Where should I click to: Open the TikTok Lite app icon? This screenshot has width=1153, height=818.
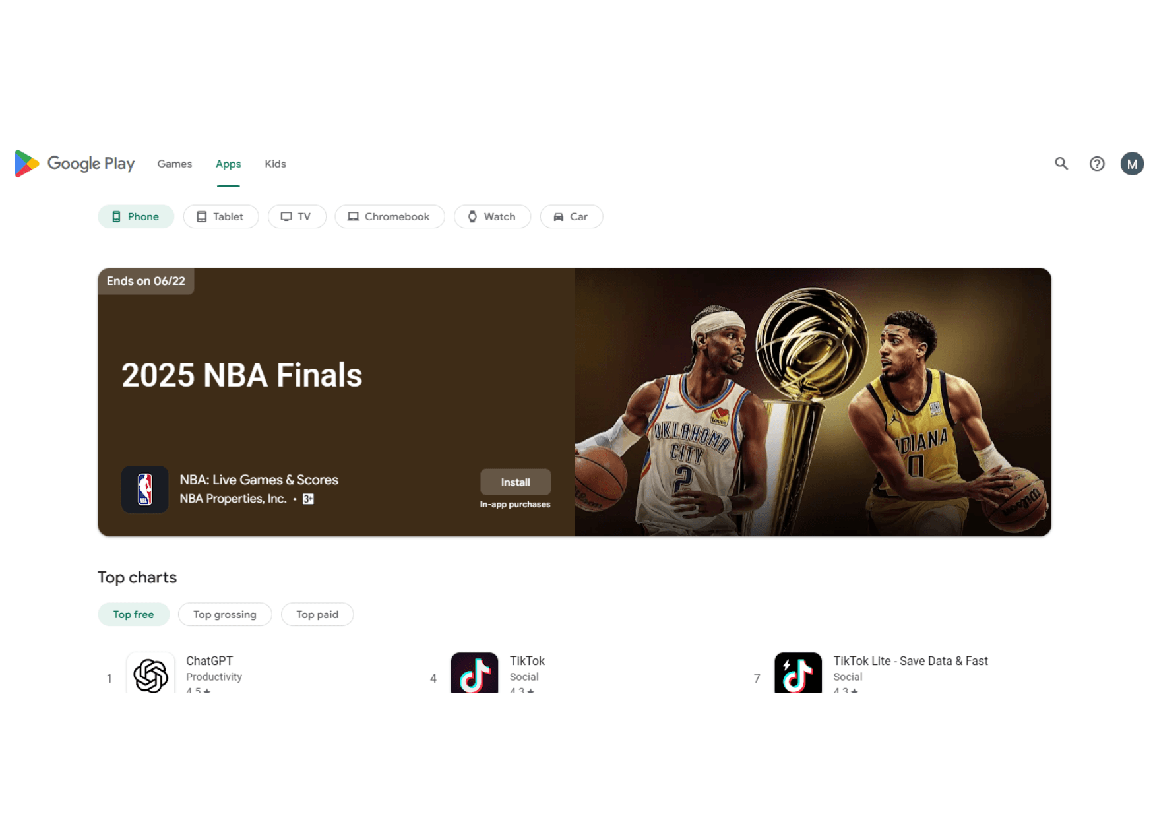tap(797, 674)
